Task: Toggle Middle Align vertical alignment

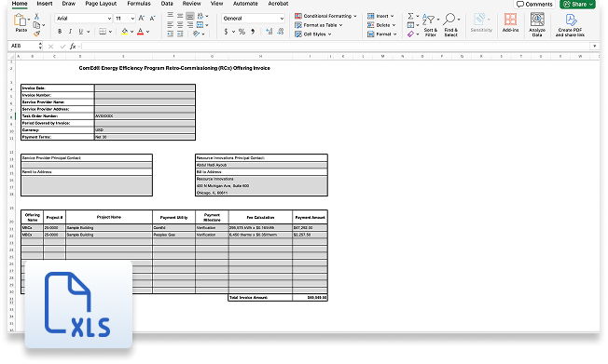Action: tap(180, 16)
